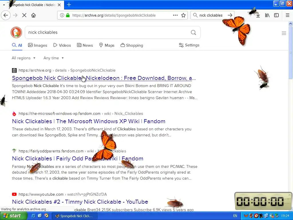
Task: Click the green padlock security icon
Action: tap(68, 15)
